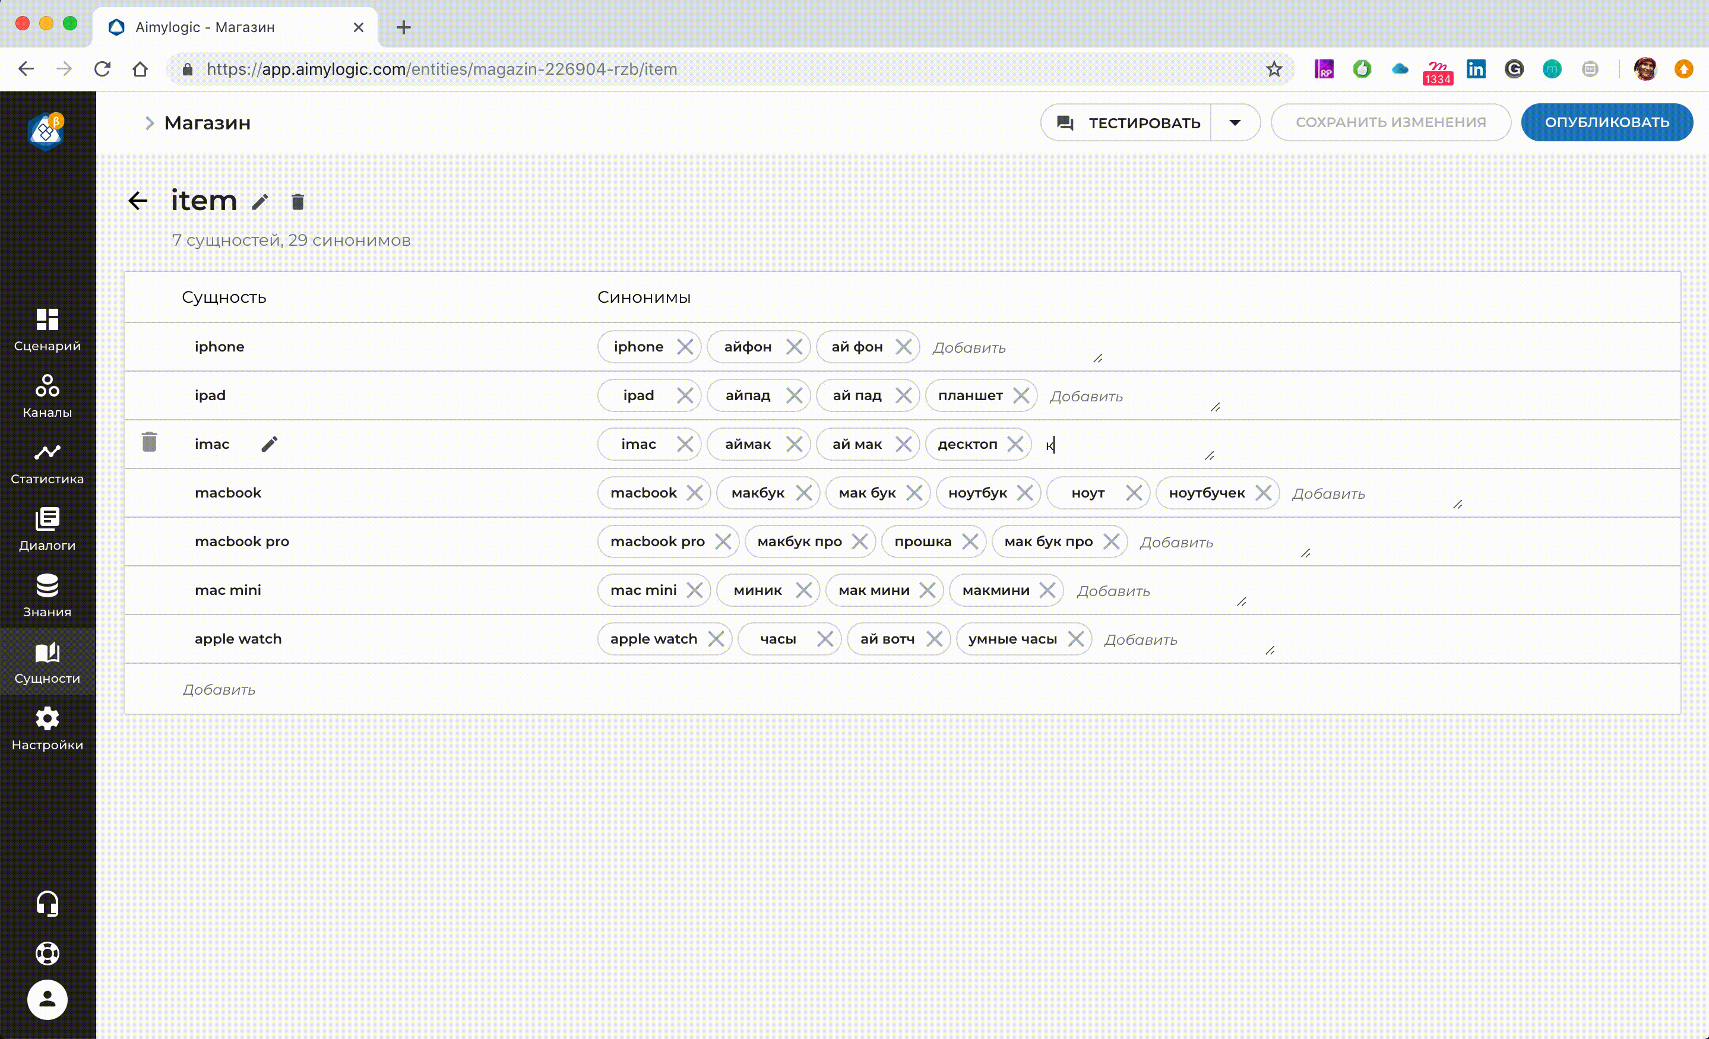1709x1039 pixels.
Task: Click trash icon on imac row
Action: tap(149, 442)
